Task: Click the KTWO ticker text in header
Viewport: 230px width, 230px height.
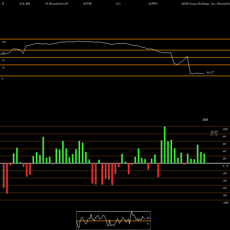Action: coord(153,4)
